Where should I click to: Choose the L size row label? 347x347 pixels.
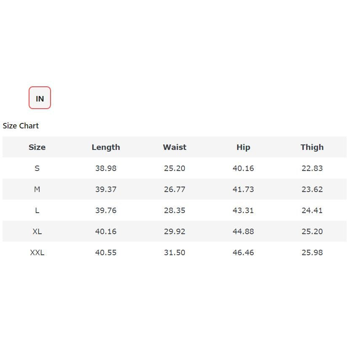[x=37, y=211]
